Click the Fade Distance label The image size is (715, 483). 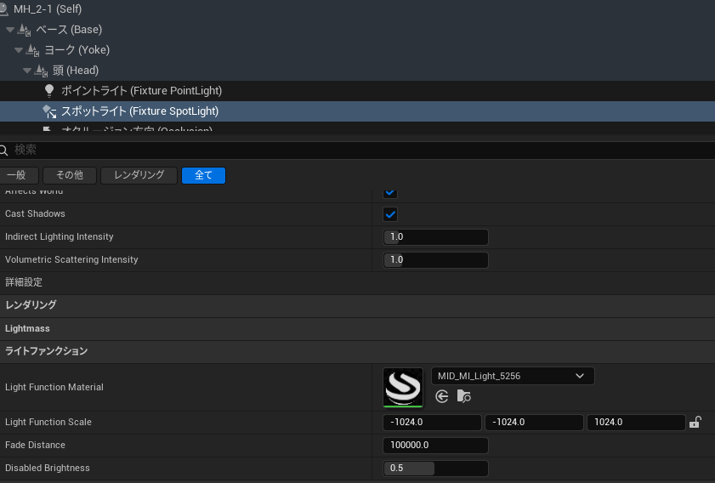tap(35, 445)
